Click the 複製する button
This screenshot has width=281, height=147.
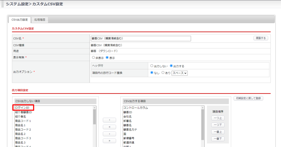(x=260, y=38)
